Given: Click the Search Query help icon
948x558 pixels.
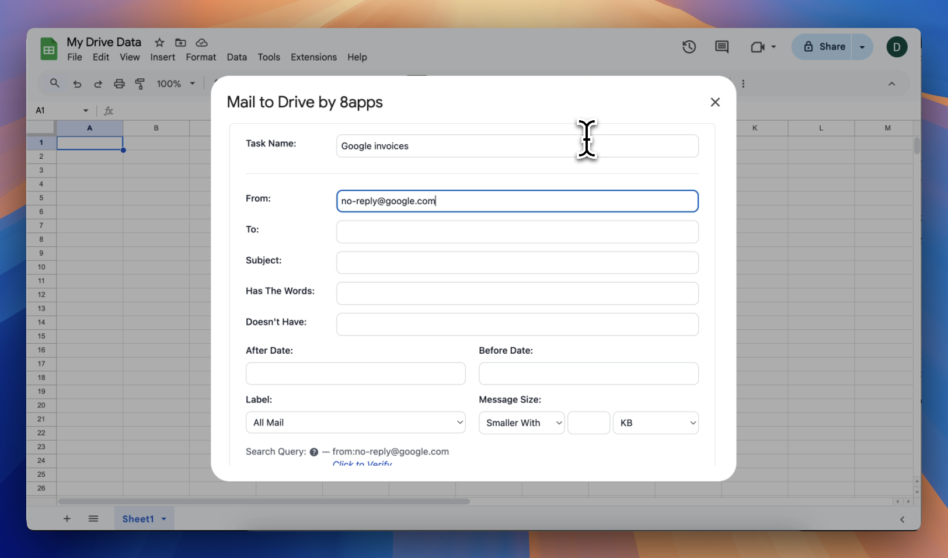Looking at the screenshot, I should pyautogui.click(x=314, y=452).
